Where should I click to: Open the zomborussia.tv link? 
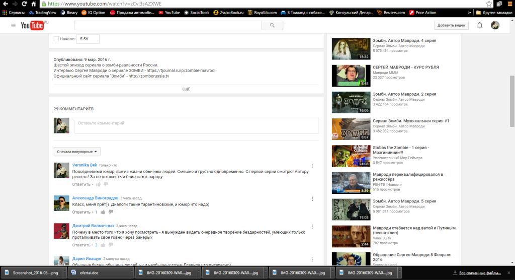(x=149, y=76)
